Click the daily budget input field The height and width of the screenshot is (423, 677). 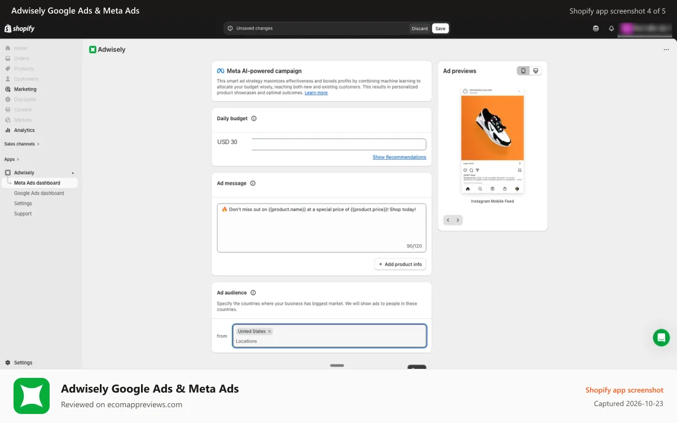tap(338, 144)
